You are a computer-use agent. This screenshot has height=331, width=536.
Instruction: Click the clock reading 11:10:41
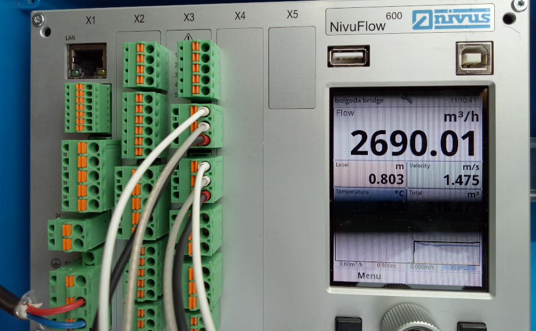point(463,100)
